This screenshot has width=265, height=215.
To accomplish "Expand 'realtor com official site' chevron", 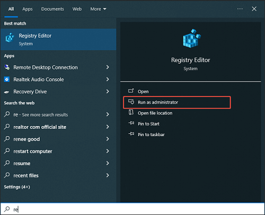I will click(x=108, y=127).
